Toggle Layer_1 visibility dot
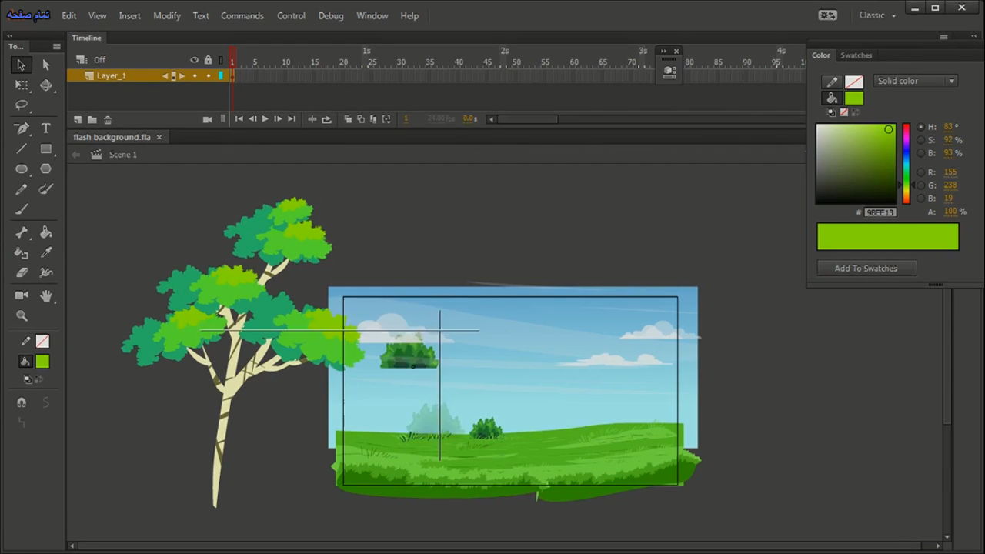Screen dimensions: 985x554 coord(195,75)
